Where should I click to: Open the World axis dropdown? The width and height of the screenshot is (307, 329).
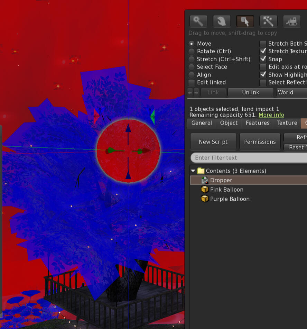point(291,92)
